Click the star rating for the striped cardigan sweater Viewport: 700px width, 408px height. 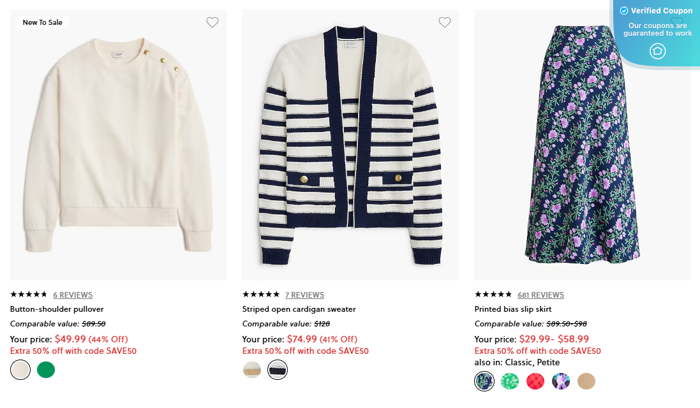[261, 295]
